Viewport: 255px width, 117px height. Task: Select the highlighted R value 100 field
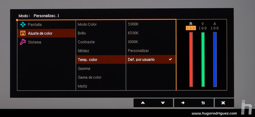click(x=191, y=28)
